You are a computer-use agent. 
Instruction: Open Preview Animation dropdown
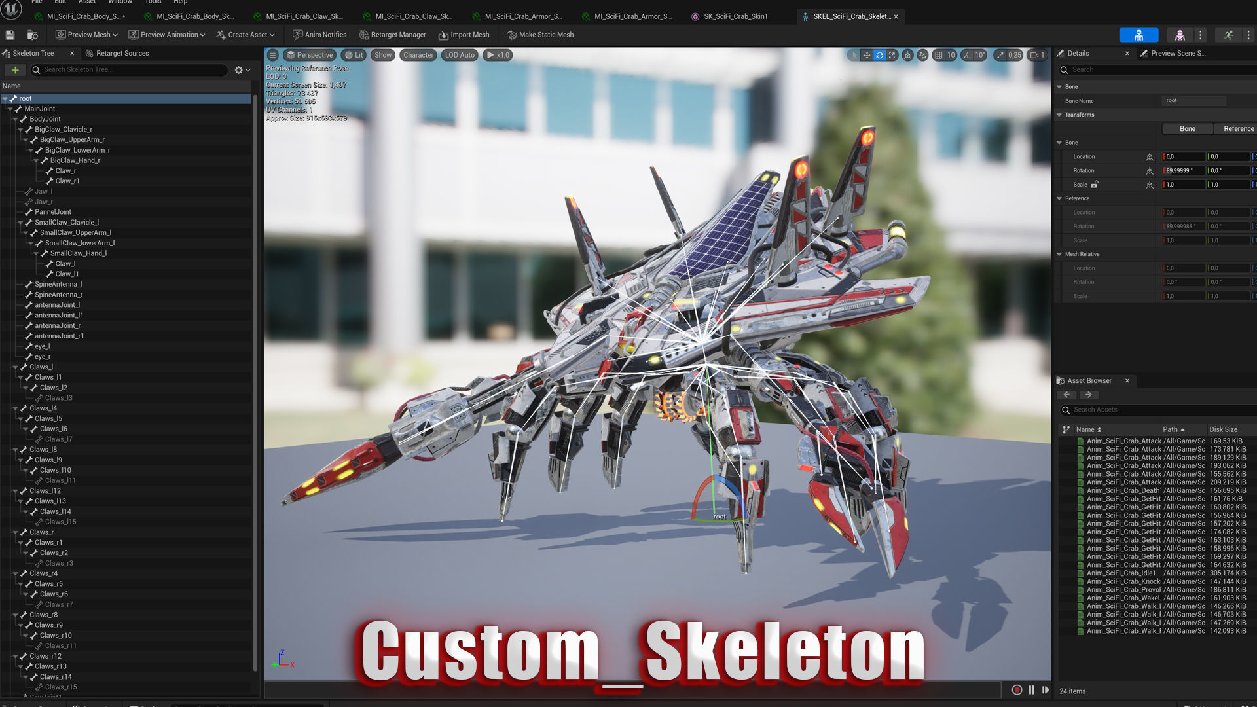pyautogui.click(x=166, y=35)
